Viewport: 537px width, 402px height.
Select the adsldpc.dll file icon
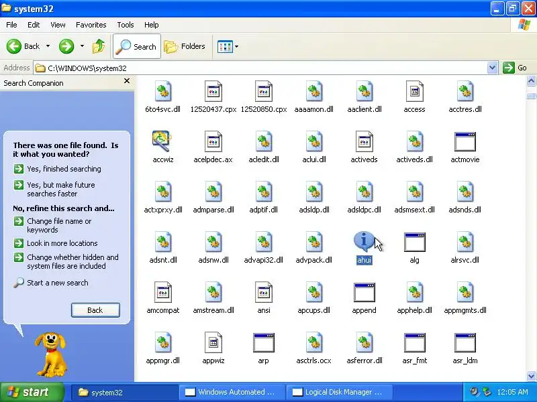click(364, 192)
